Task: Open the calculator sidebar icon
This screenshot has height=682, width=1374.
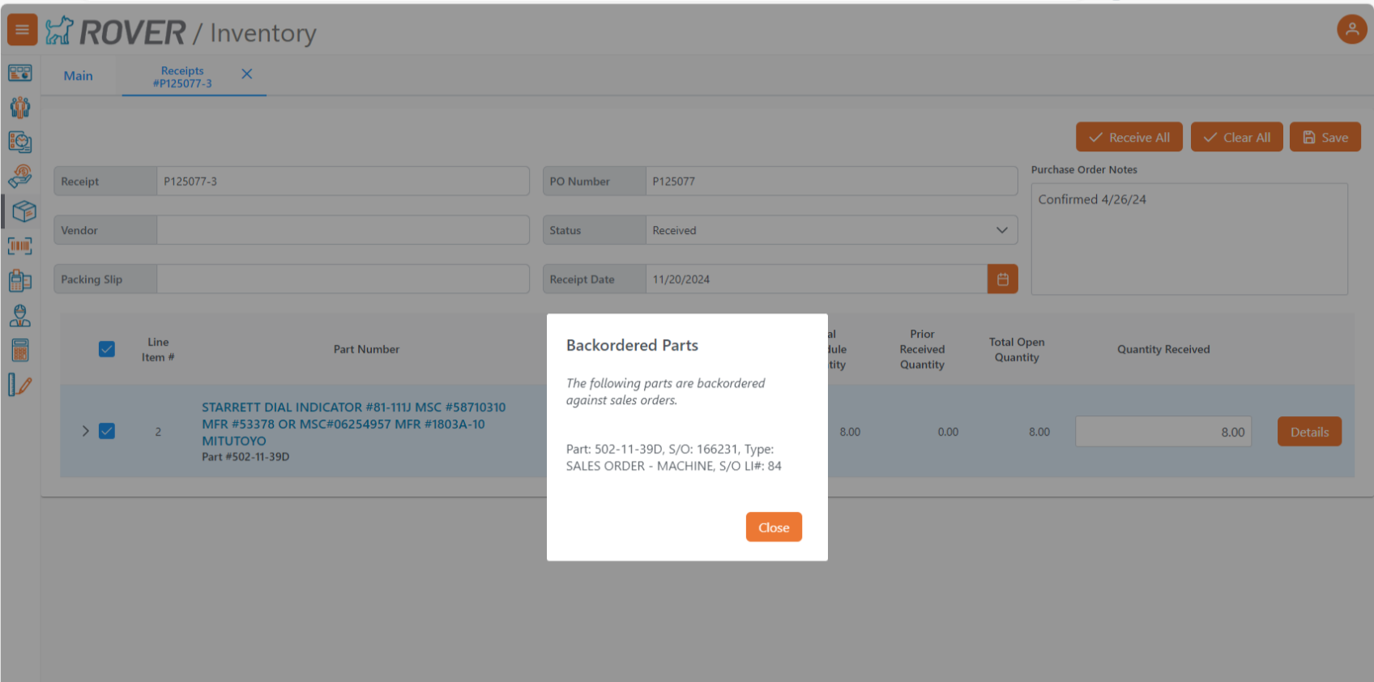Action: [x=20, y=350]
